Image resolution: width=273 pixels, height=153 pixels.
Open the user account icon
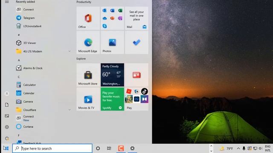pyautogui.click(x=7, y=93)
